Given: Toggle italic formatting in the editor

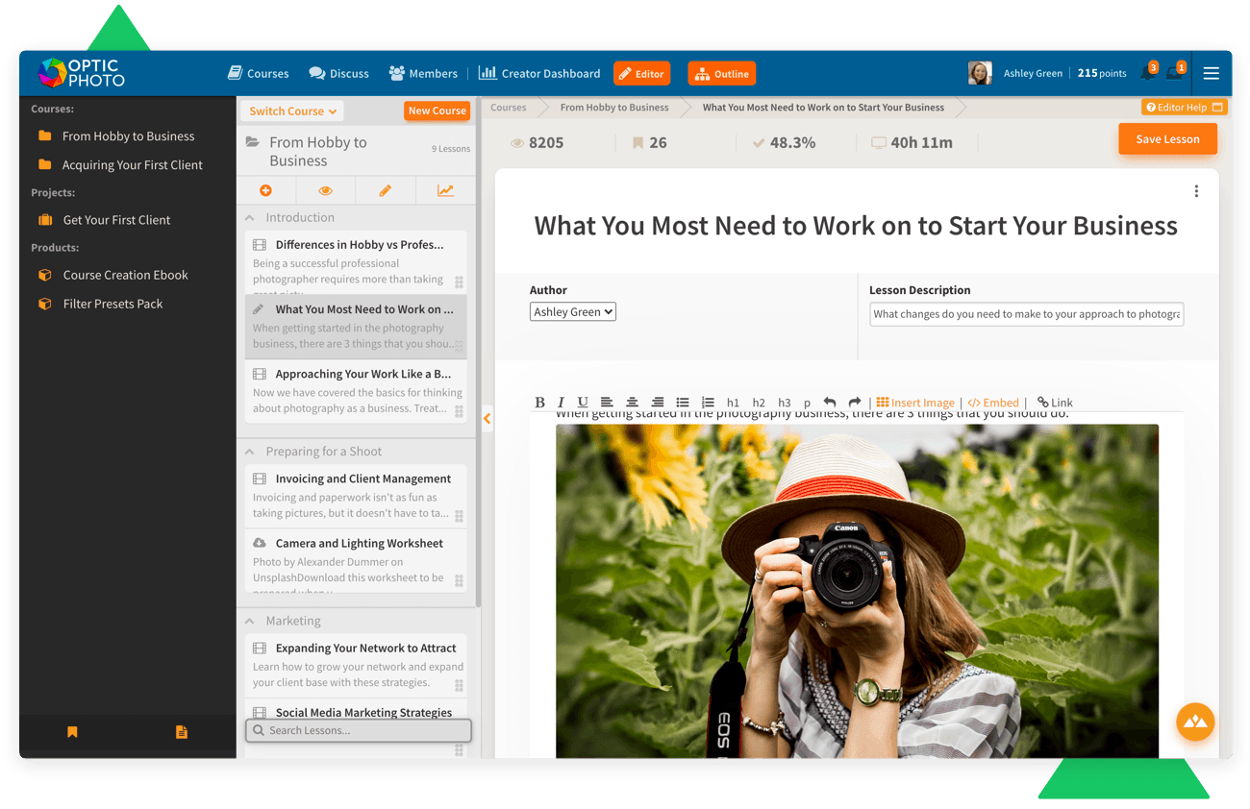Looking at the screenshot, I should pyautogui.click(x=561, y=403).
